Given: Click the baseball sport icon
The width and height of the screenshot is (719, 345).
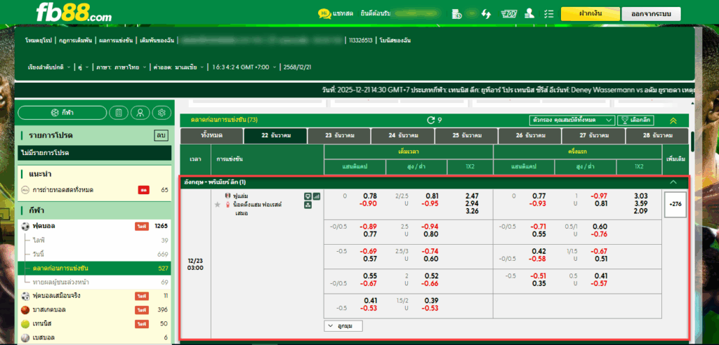Looking at the screenshot, I should point(25,338).
